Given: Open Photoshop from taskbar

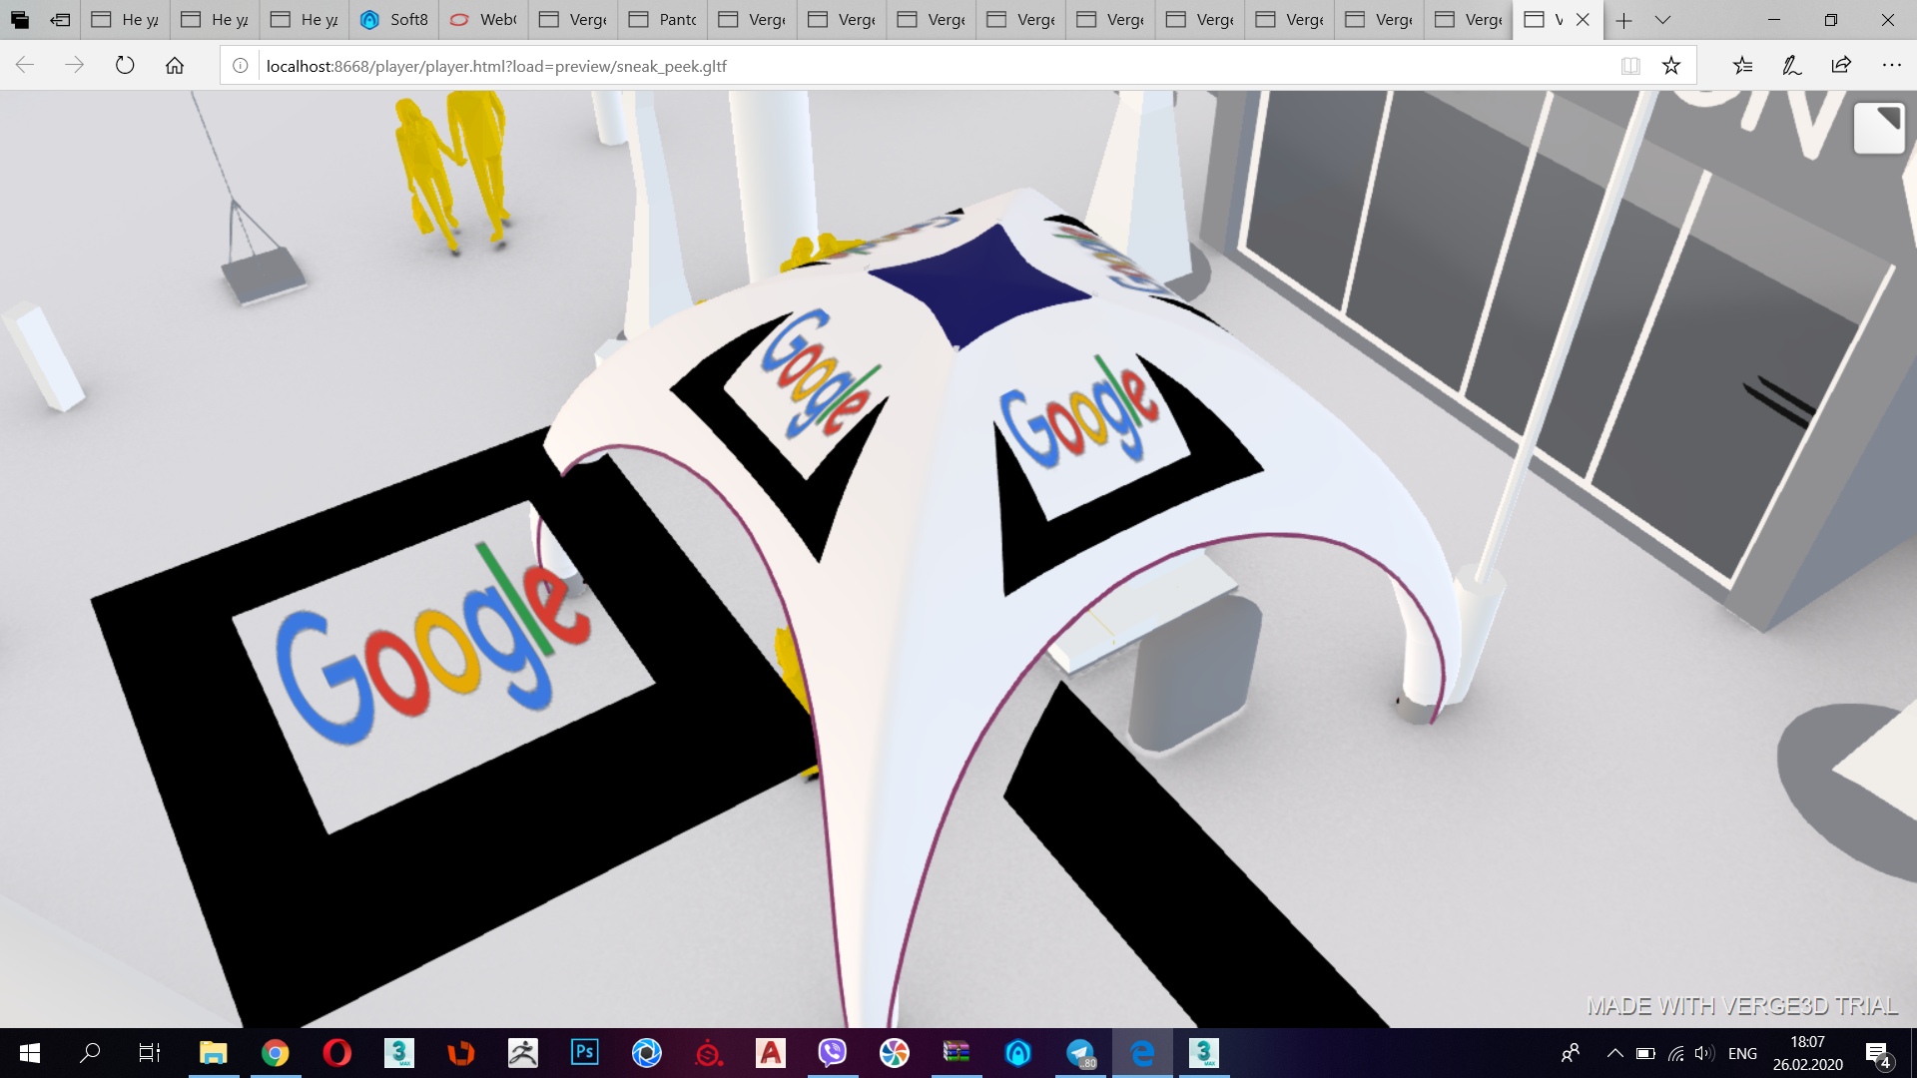Looking at the screenshot, I should click(584, 1053).
